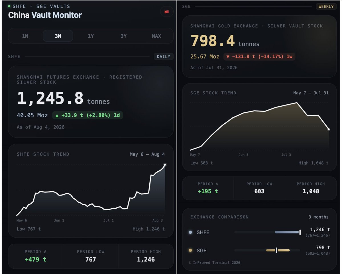Select the 3M time range tab
342x274 pixels.
tap(58, 36)
